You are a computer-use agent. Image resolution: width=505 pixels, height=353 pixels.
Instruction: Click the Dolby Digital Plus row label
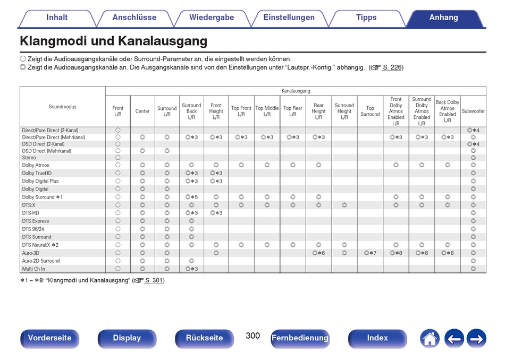(x=40, y=182)
